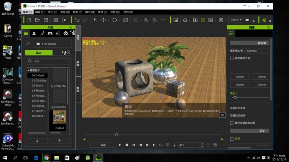The image size is (289, 162).
Task: Click the Open project folder icon
Action: (37, 20)
